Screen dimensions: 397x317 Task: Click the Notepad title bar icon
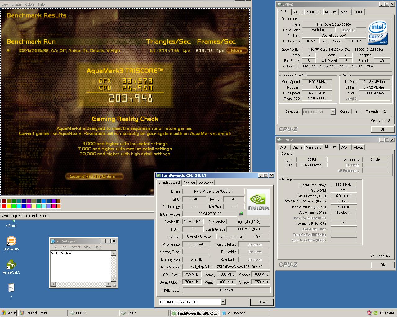tap(53, 241)
